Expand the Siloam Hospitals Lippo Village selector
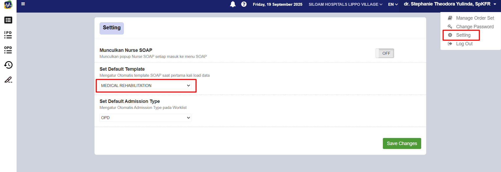Screen dimensions: 501x172 [x=345, y=4]
